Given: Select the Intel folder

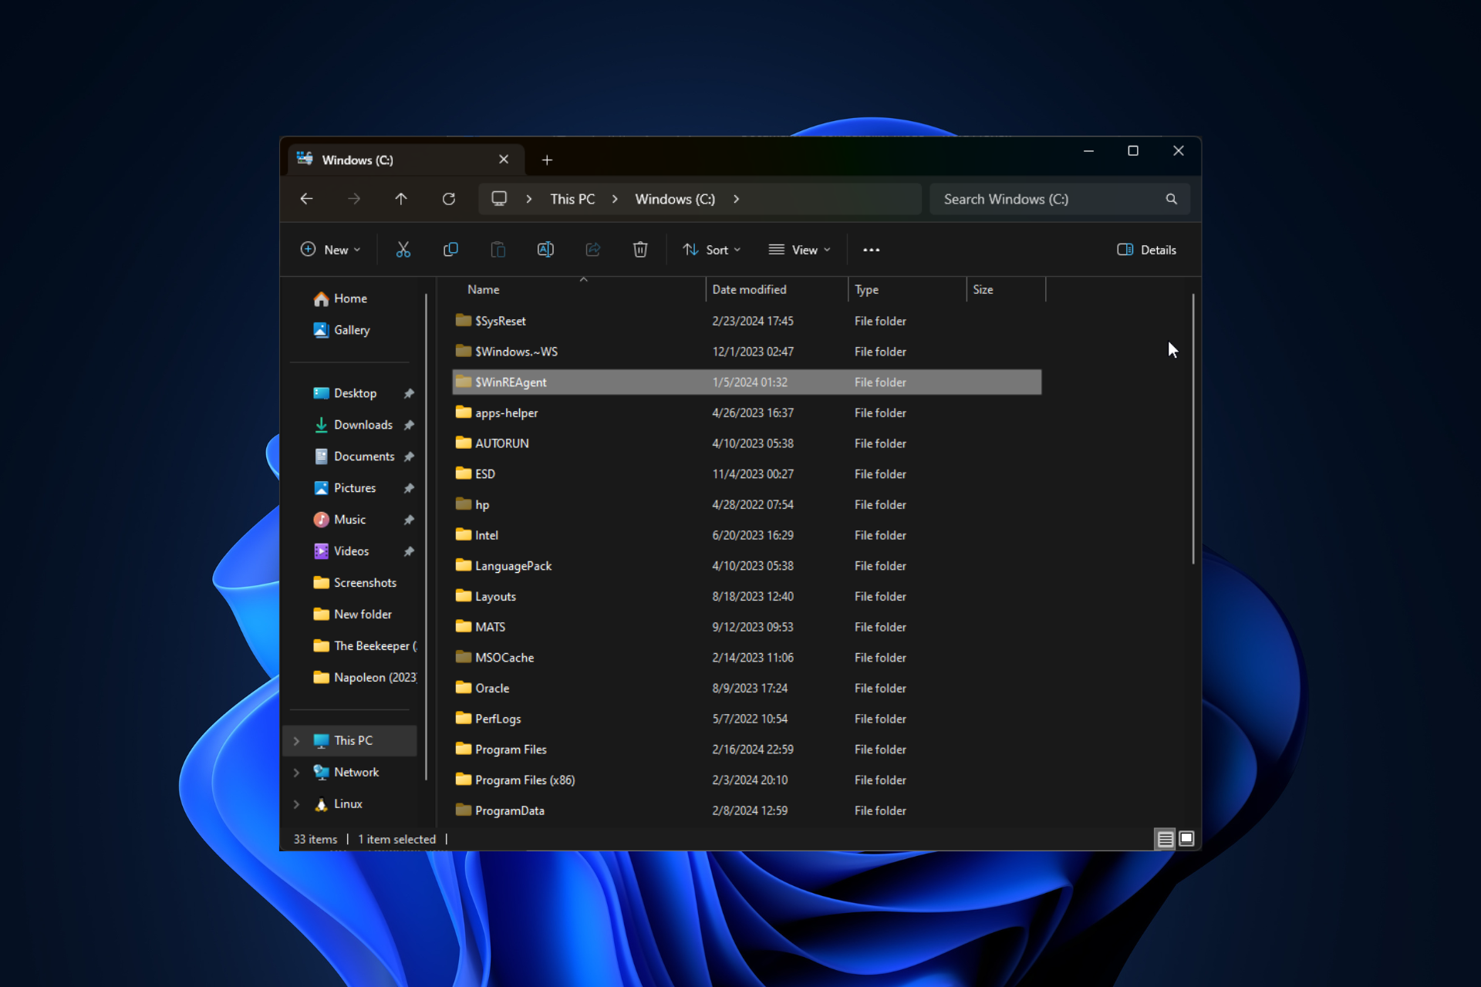Looking at the screenshot, I should 747,535.
